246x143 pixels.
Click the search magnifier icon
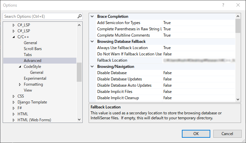point(79,16)
